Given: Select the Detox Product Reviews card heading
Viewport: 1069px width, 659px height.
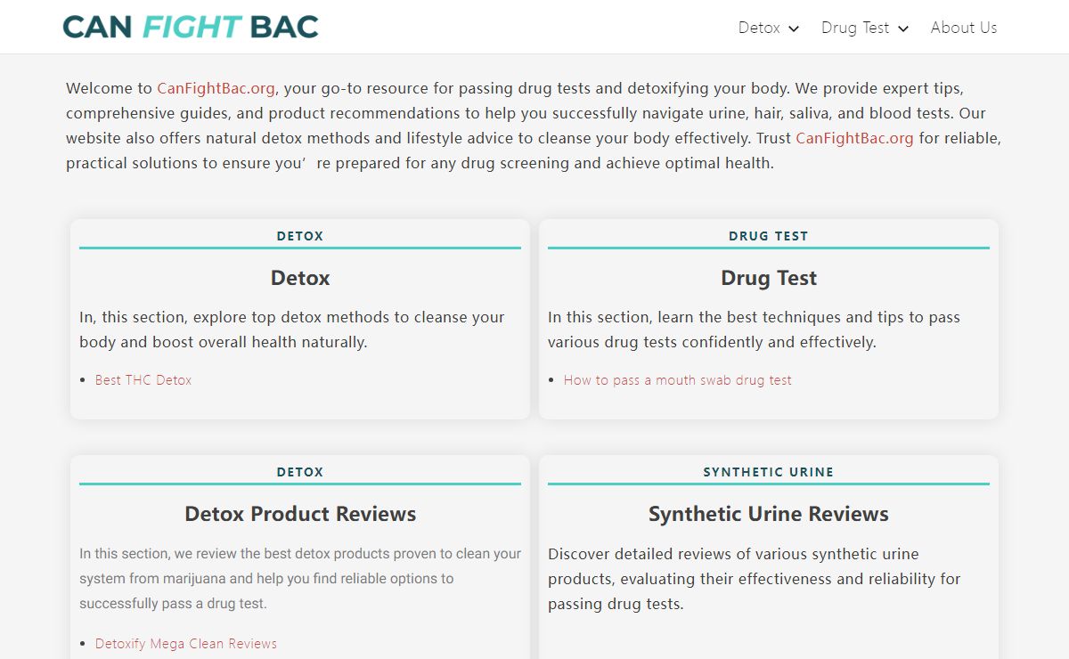Looking at the screenshot, I should pyautogui.click(x=300, y=514).
